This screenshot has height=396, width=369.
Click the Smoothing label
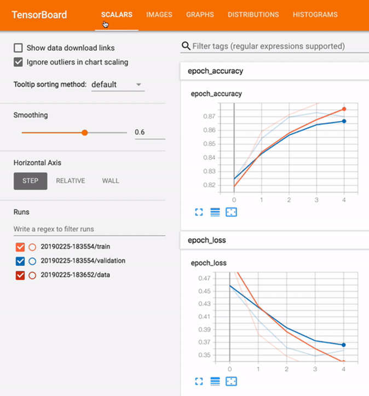31,115
